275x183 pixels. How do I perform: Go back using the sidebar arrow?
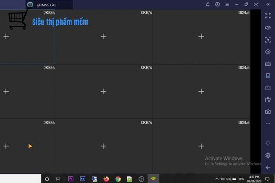(x=268, y=167)
